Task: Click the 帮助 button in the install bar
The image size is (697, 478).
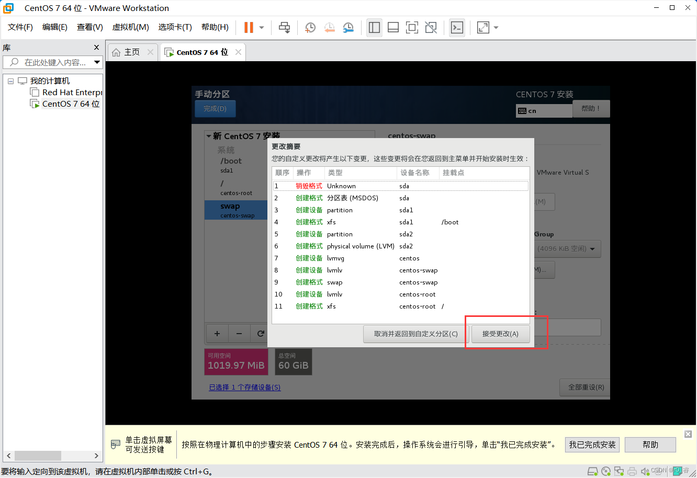Action: tap(650, 445)
